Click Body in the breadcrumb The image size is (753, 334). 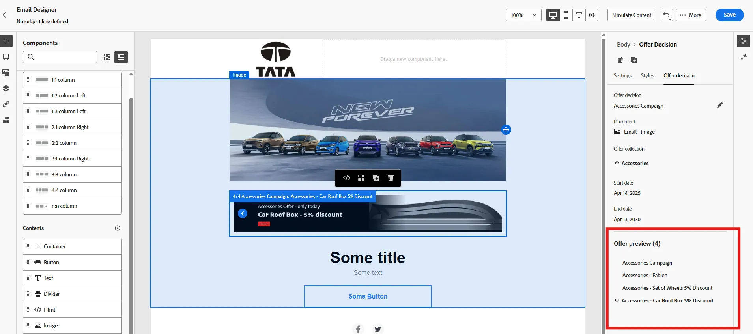coord(623,45)
